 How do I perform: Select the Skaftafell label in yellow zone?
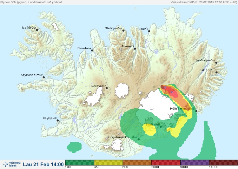tap(153, 125)
